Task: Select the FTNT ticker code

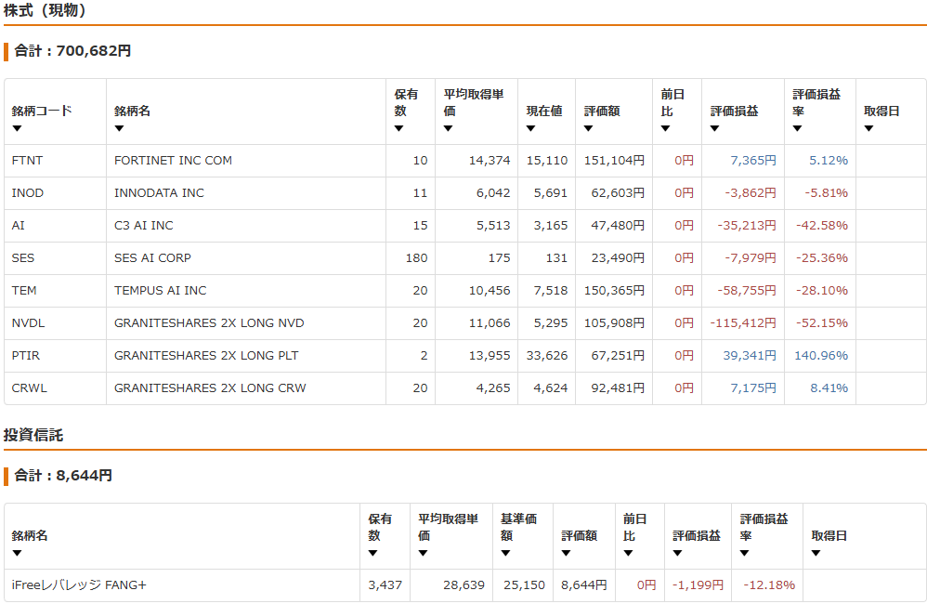Action: click(27, 161)
